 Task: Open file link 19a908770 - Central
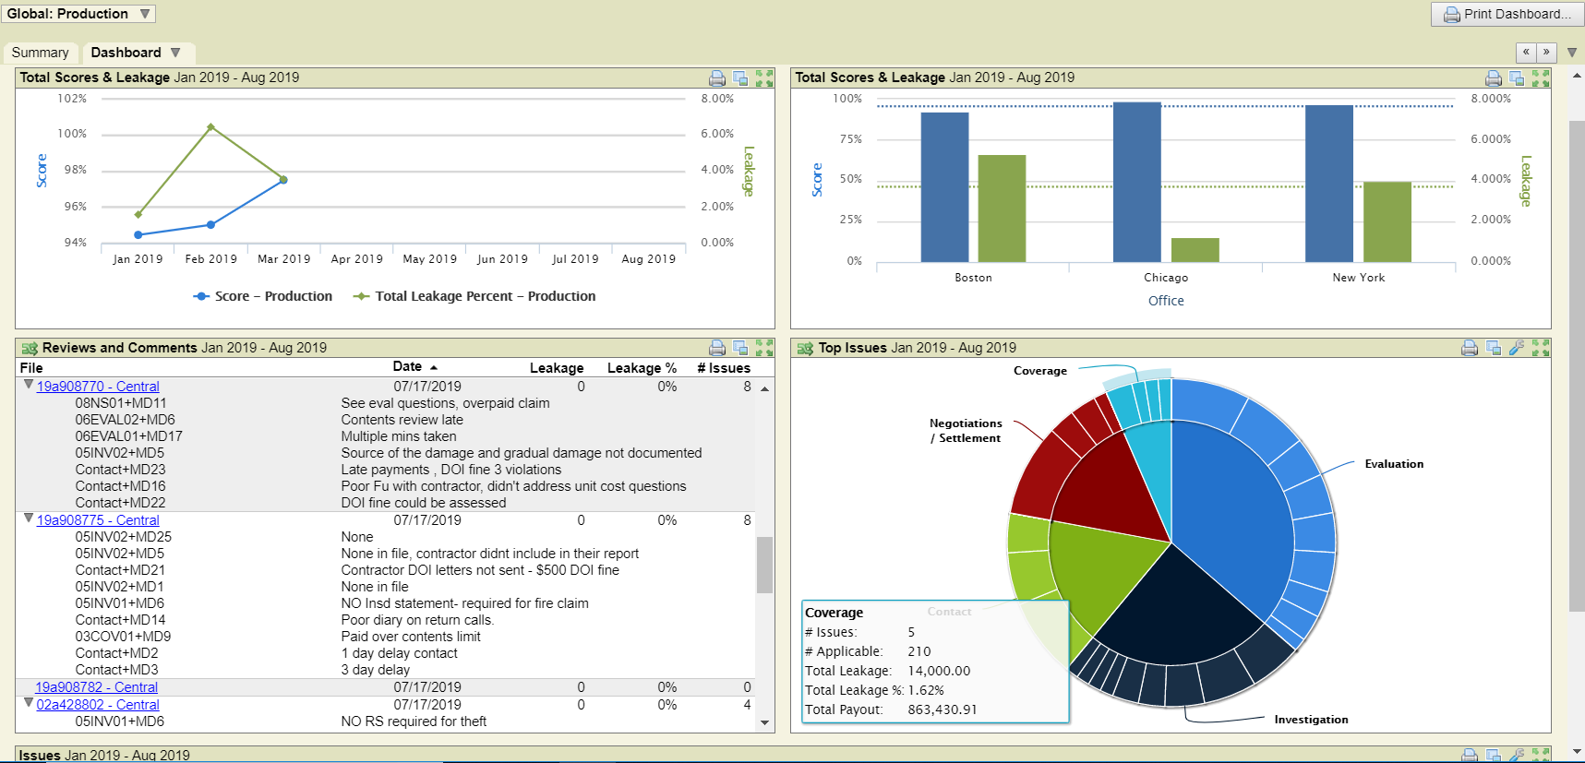[x=98, y=387]
